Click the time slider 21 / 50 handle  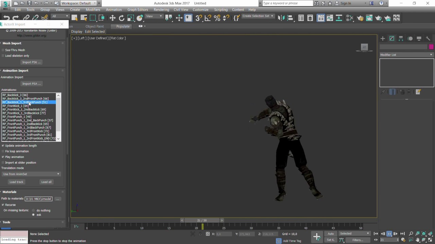[202, 220]
